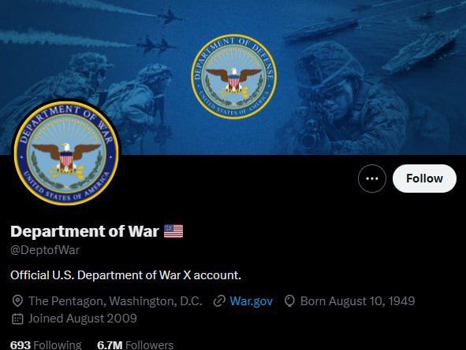This screenshot has width=466, height=350.
Task: Click the balloon birthday icon
Action: pyautogui.click(x=289, y=301)
